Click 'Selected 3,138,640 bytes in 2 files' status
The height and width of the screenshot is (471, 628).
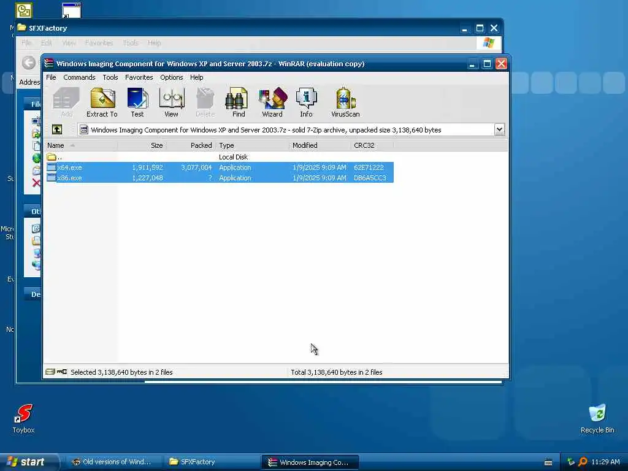tap(121, 372)
